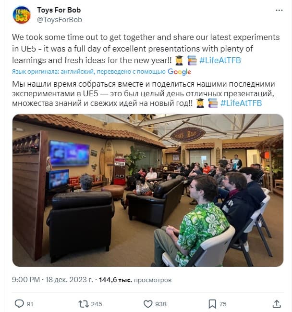The image size is (292, 312).
Task: Click the Toys For Bob avatar
Action: point(22,15)
